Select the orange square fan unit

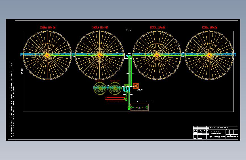point(136,86)
